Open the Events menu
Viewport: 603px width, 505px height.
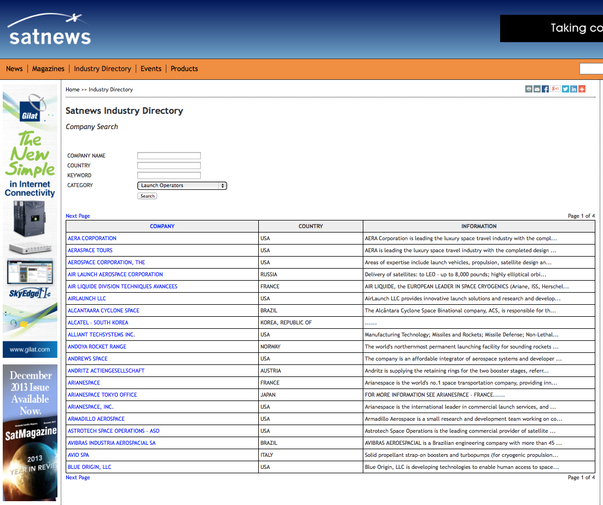point(151,69)
